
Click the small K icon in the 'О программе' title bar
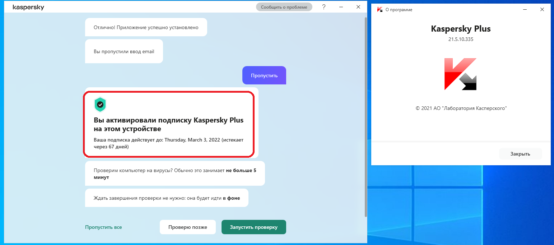(380, 10)
